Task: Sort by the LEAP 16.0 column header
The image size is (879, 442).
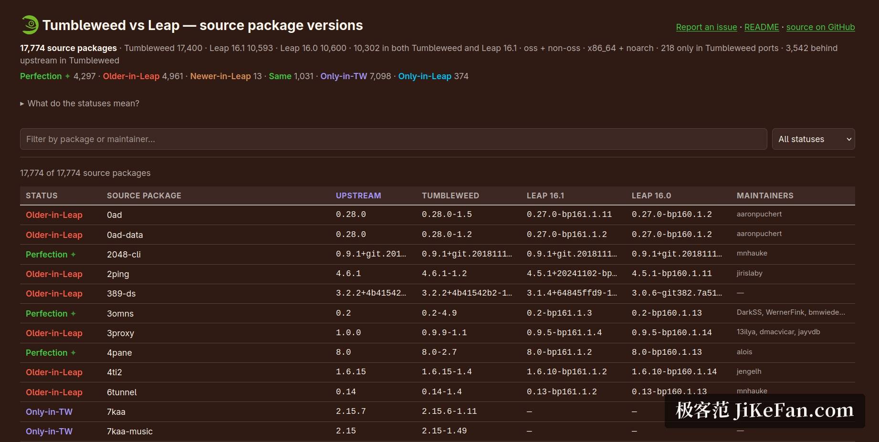Action: pos(651,195)
